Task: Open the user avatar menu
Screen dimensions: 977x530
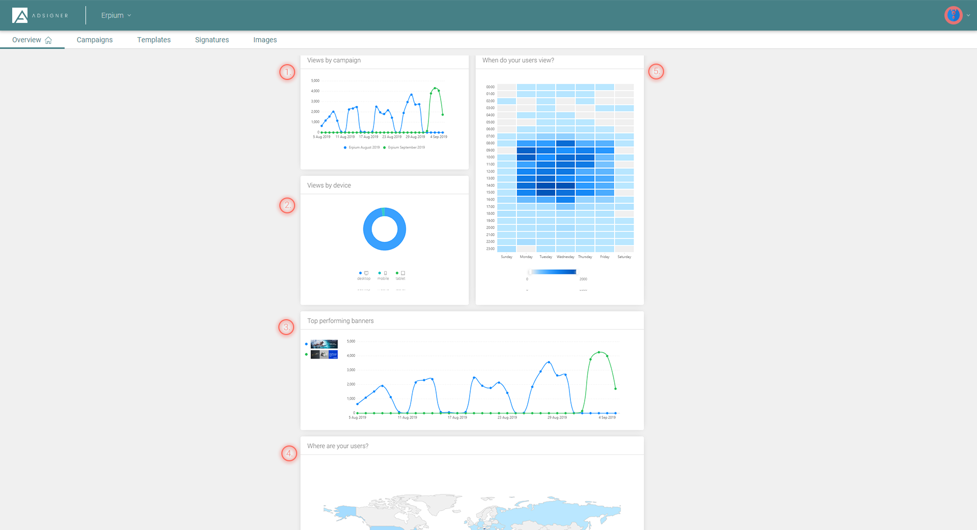Action: point(953,15)
